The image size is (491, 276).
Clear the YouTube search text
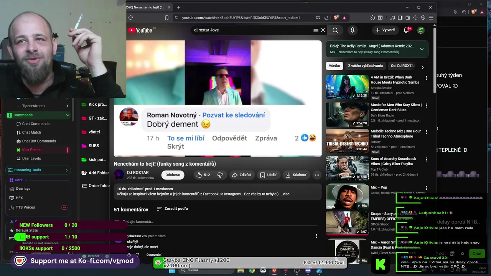tap(323, 30)
